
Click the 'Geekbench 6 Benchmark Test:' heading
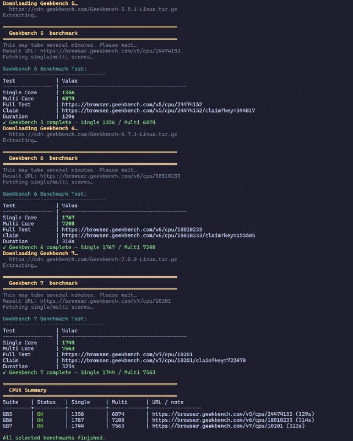point(45,194)
